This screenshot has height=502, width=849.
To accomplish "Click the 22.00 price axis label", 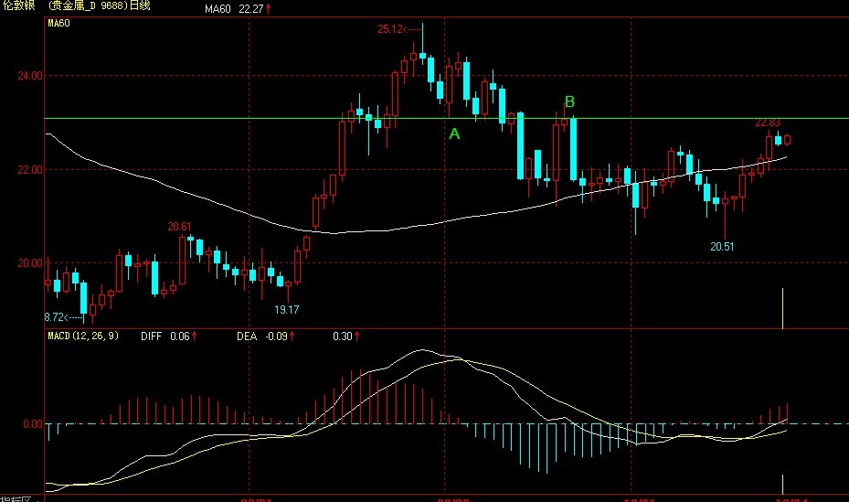I will 30,169.
